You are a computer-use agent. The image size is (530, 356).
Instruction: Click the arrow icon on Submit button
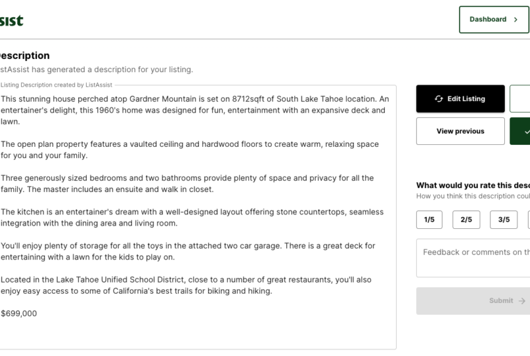523,301
